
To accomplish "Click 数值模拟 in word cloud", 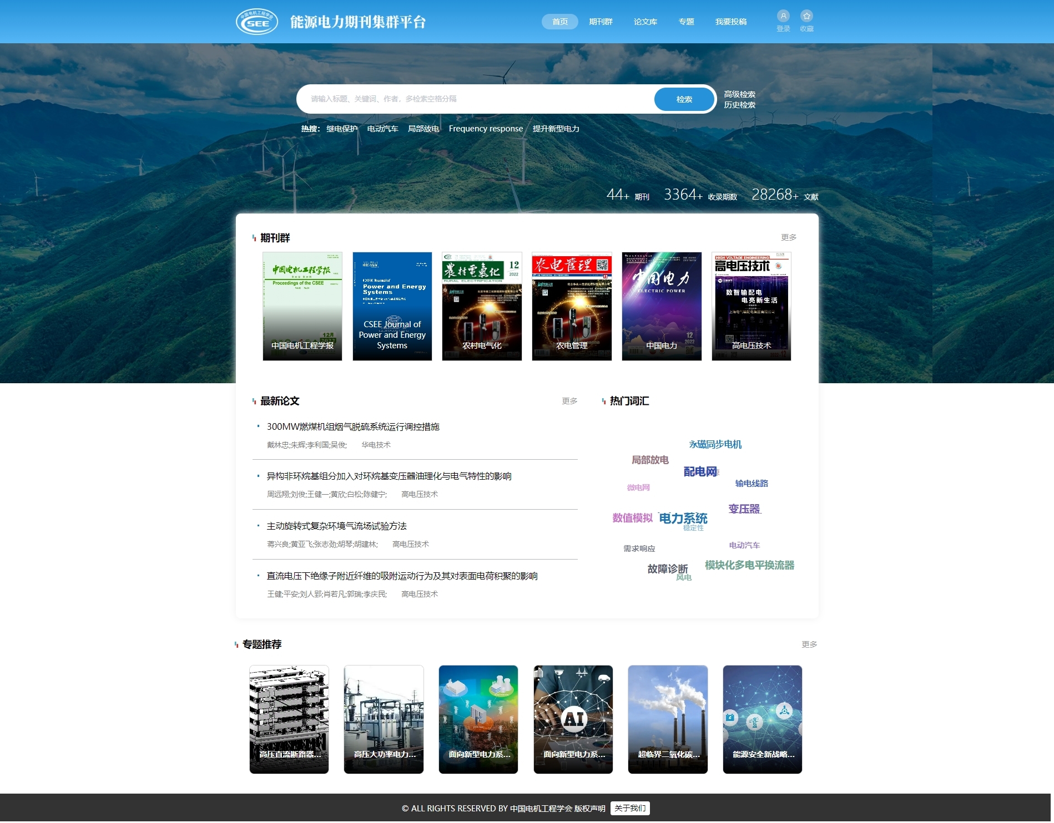I will coord(632,518).
